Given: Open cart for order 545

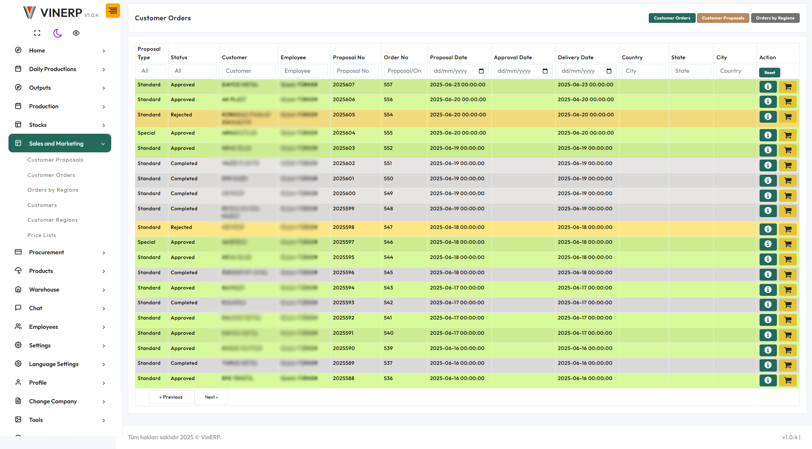Looking at the screenshot, I should (788, 275).
